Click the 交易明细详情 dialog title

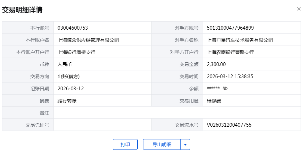(x=22, y=10)
